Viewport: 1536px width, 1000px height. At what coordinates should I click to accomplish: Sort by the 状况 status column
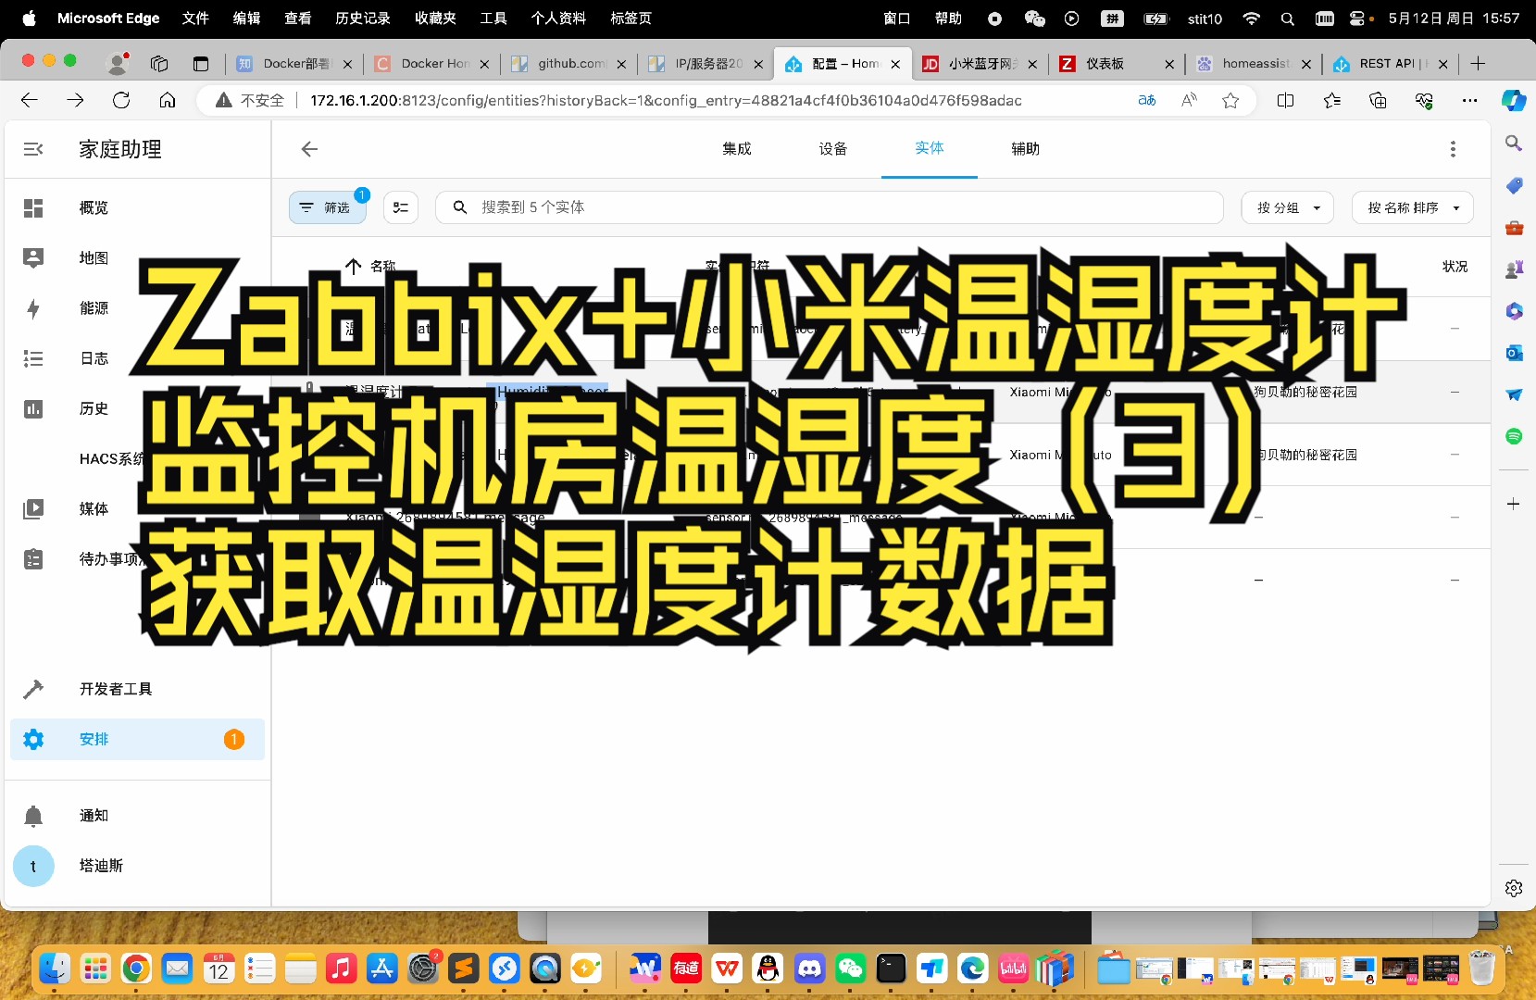point(1455,267)
